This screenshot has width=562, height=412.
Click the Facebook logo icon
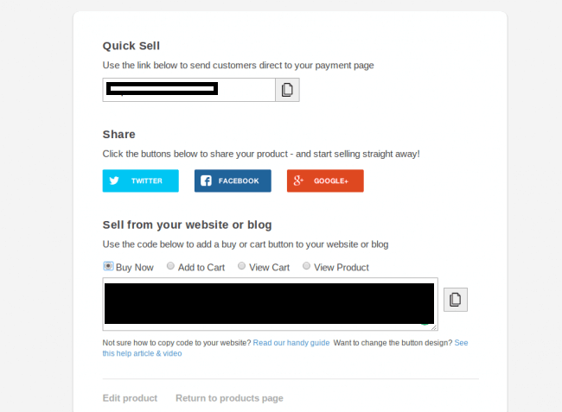tap(206, 181)
